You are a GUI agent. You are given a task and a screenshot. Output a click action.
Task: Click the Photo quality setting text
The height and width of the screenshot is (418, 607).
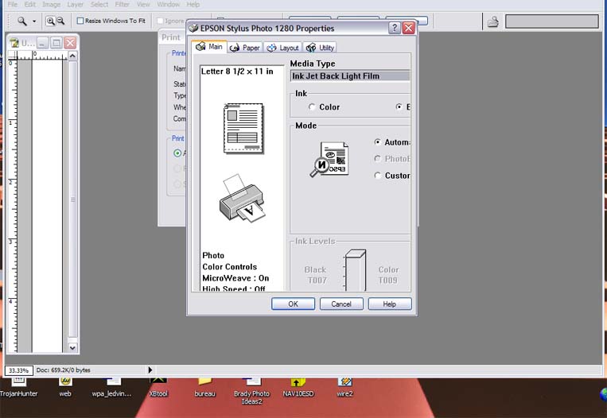coord(213,256)
